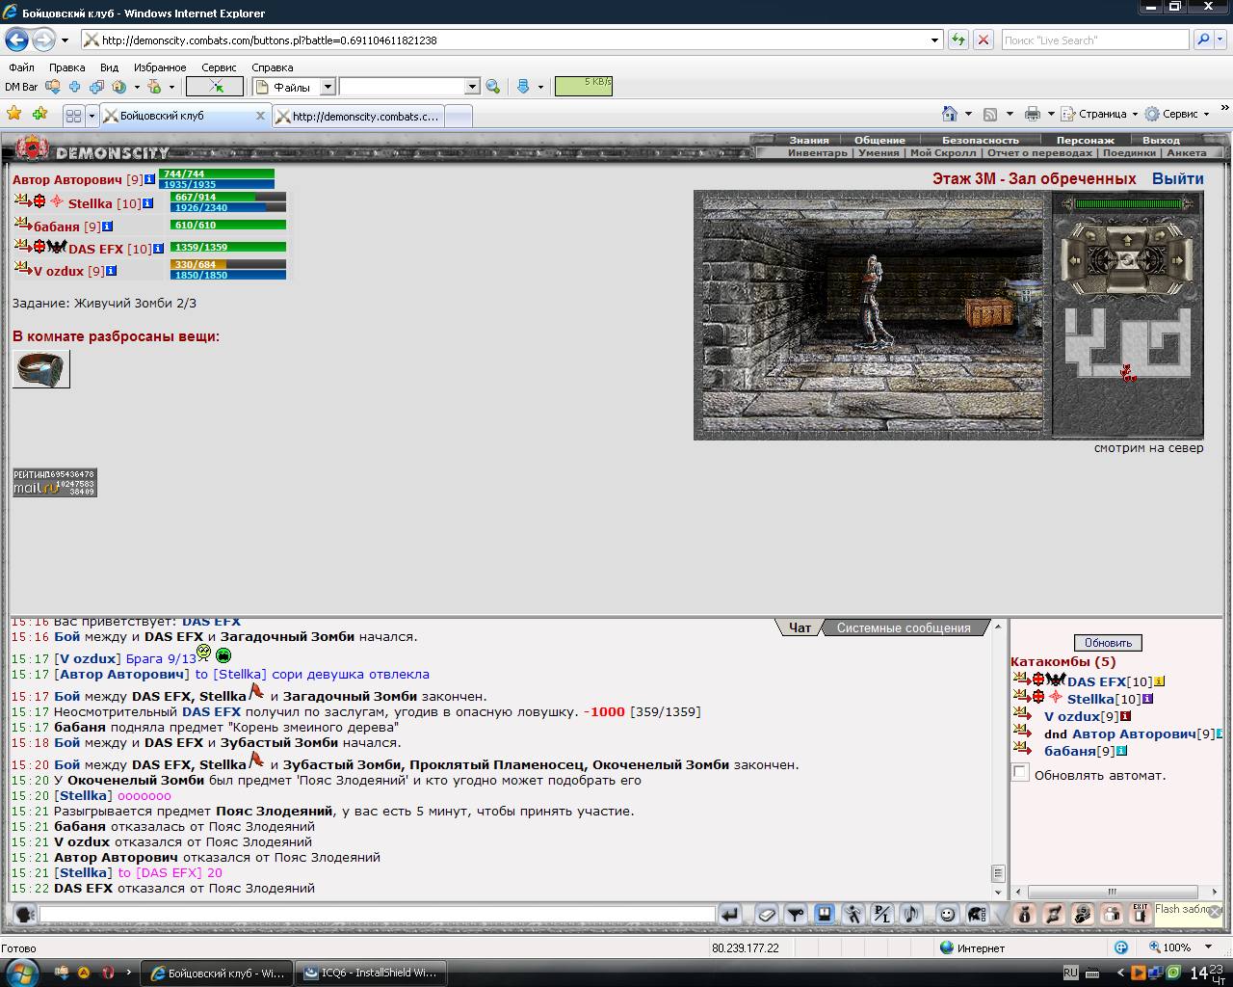Click the Выйти link

point(1177,178)
